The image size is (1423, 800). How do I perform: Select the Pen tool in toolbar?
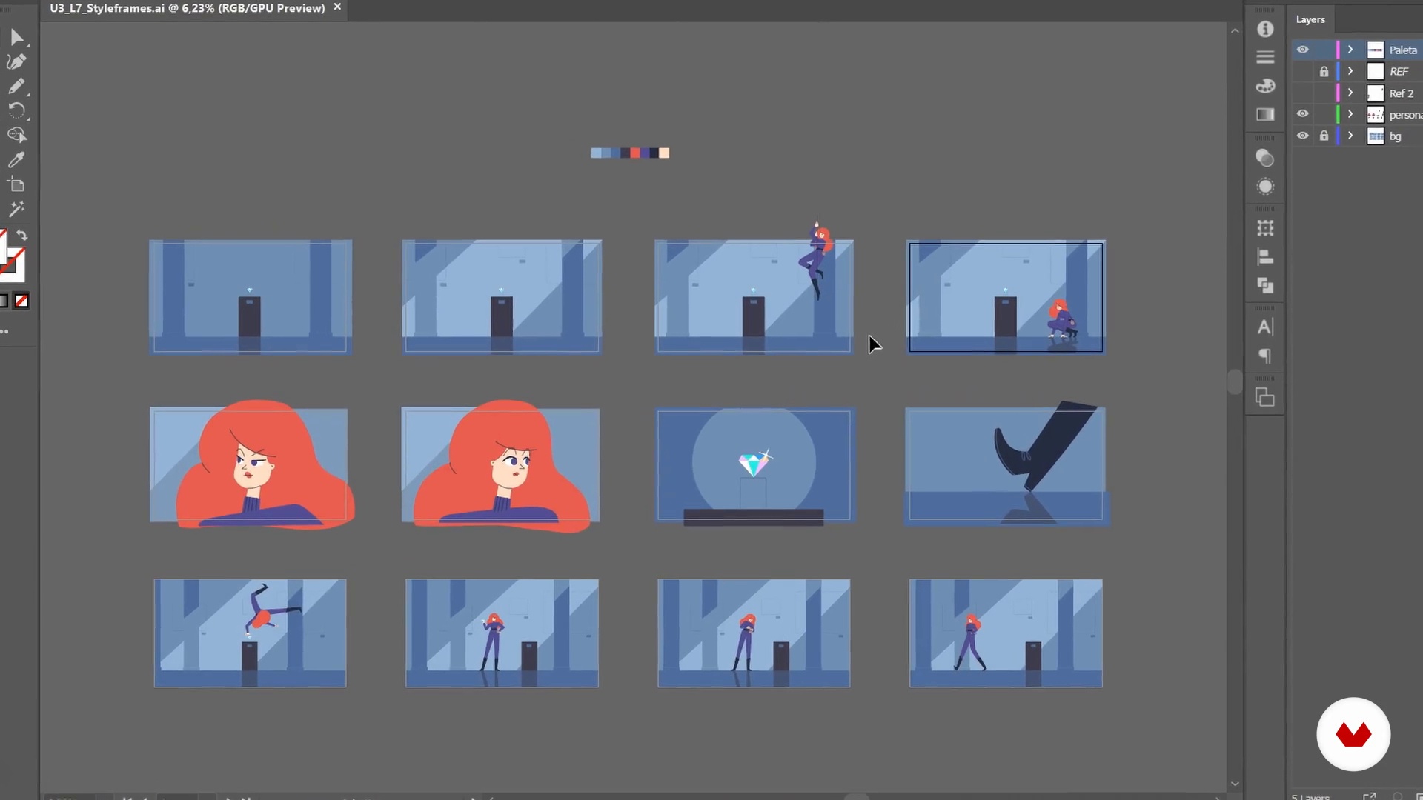16,61
